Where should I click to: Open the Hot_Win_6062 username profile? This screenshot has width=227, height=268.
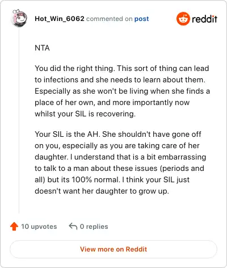pyautogui.click(x=60, y=19)
